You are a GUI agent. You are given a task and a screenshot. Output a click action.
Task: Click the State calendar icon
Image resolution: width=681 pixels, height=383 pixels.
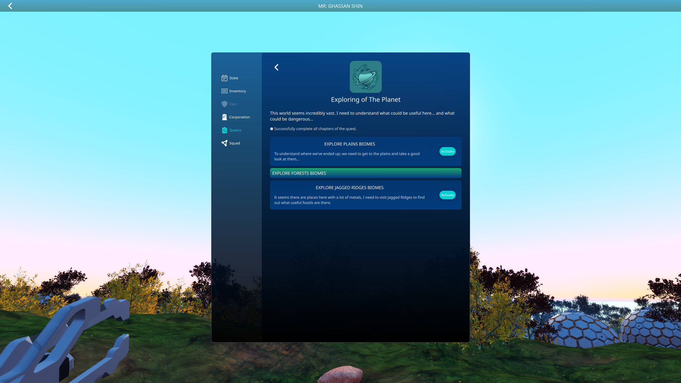pyautogui.click(x=224, y=78)
